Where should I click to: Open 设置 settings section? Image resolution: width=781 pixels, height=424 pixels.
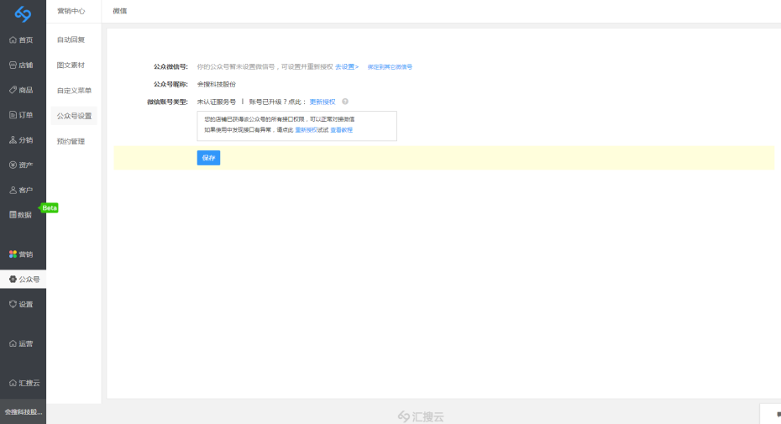tap(23, 305)
